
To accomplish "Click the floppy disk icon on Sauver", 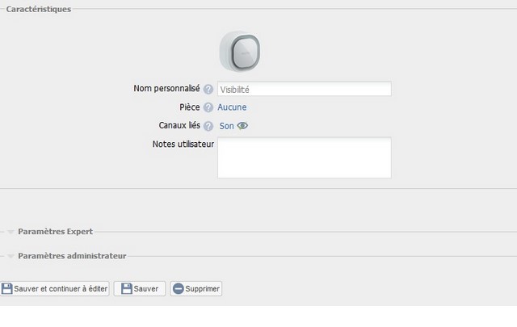I will click(x=127, y=289).
